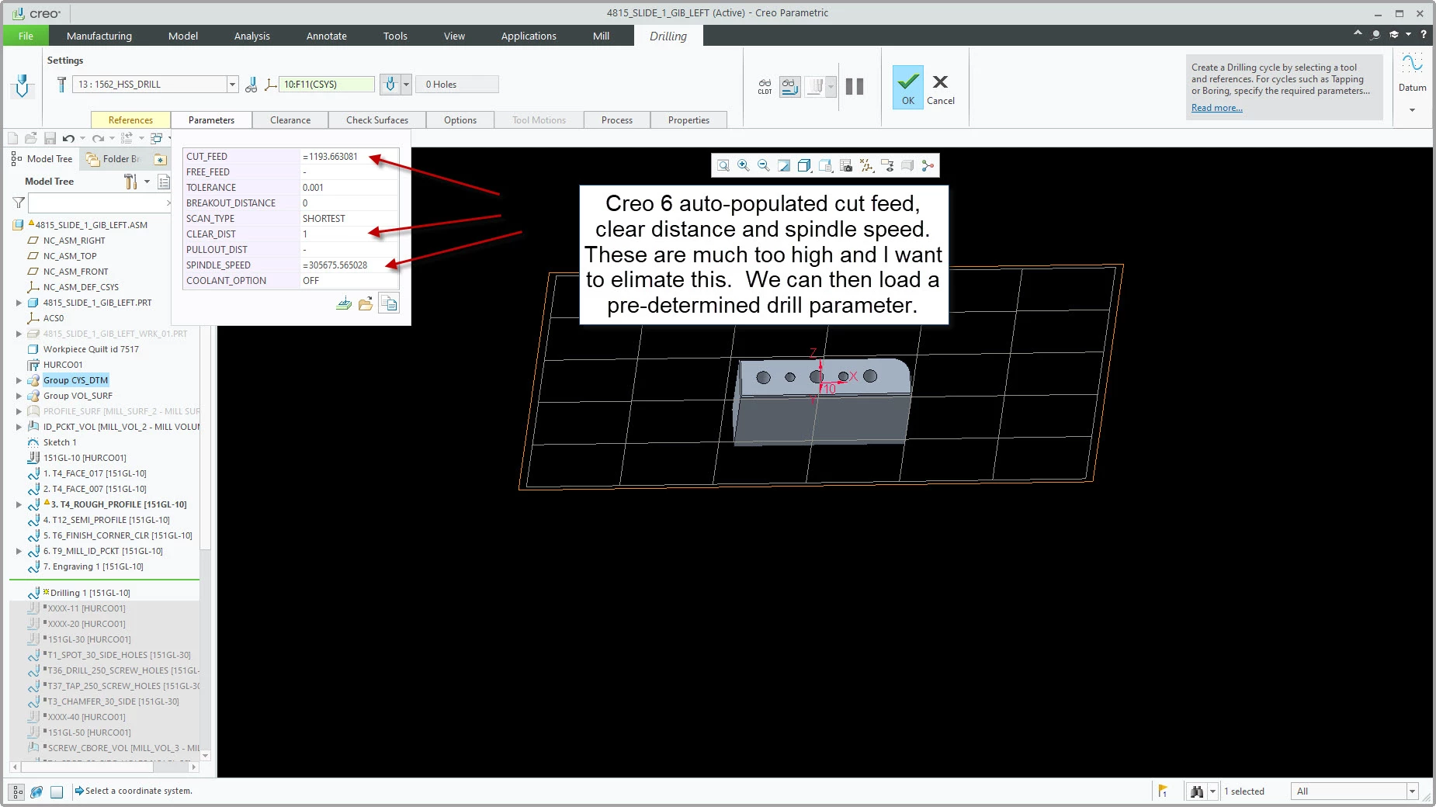Open the Check Surfaces tab

click(x=377, y=120)
